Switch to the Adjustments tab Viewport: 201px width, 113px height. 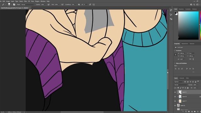185,44
